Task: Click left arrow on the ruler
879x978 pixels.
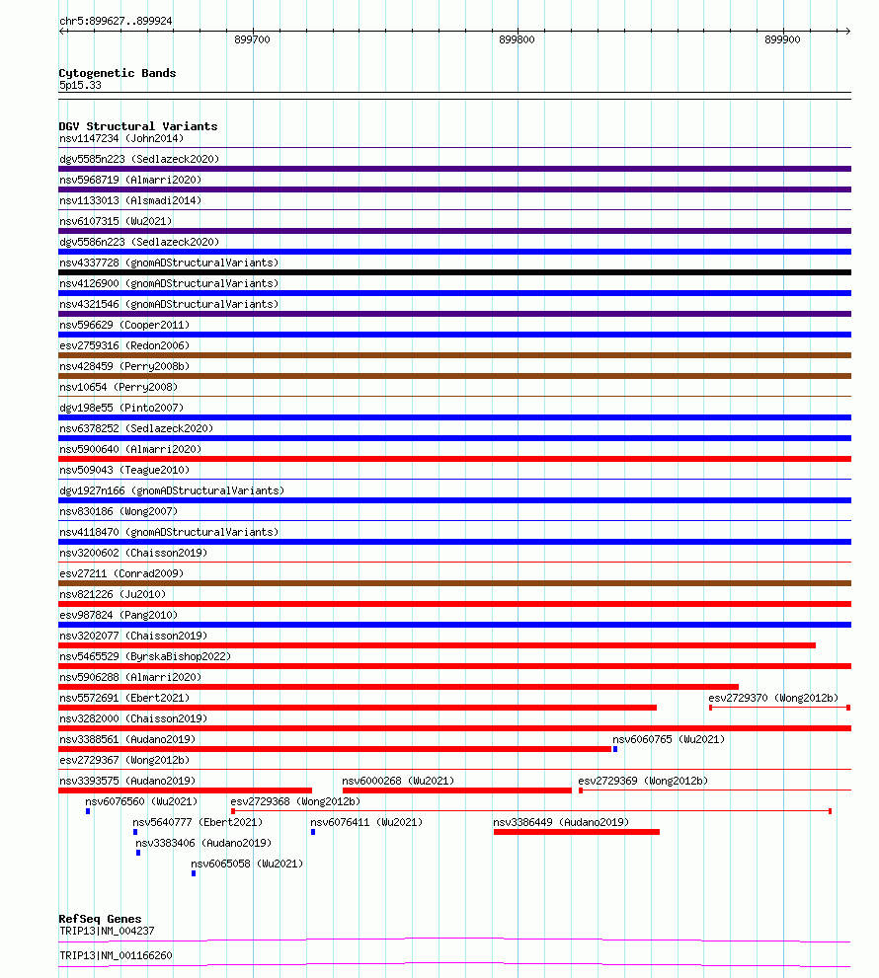Action: pos(62,31)
